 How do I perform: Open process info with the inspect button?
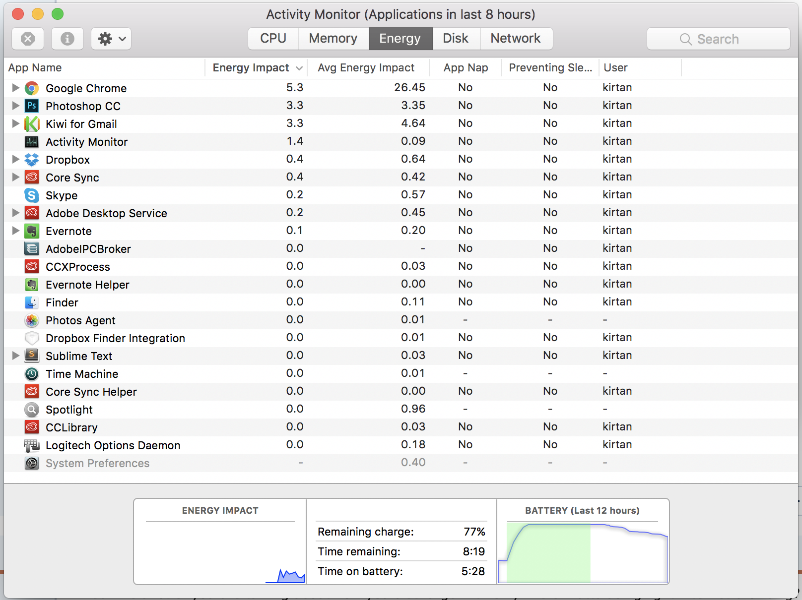(67, 39)
